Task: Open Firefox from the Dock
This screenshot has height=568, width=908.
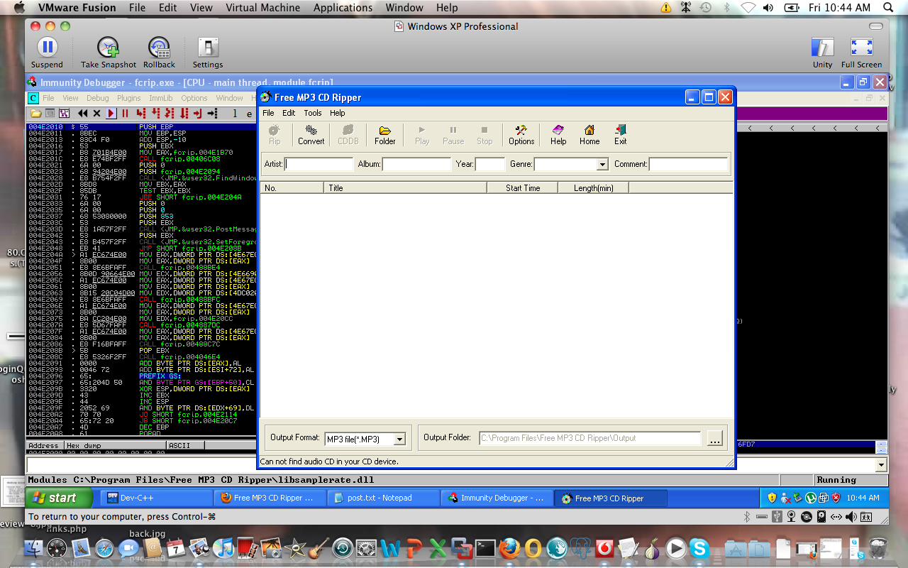Action: click(x=509, y=548)
